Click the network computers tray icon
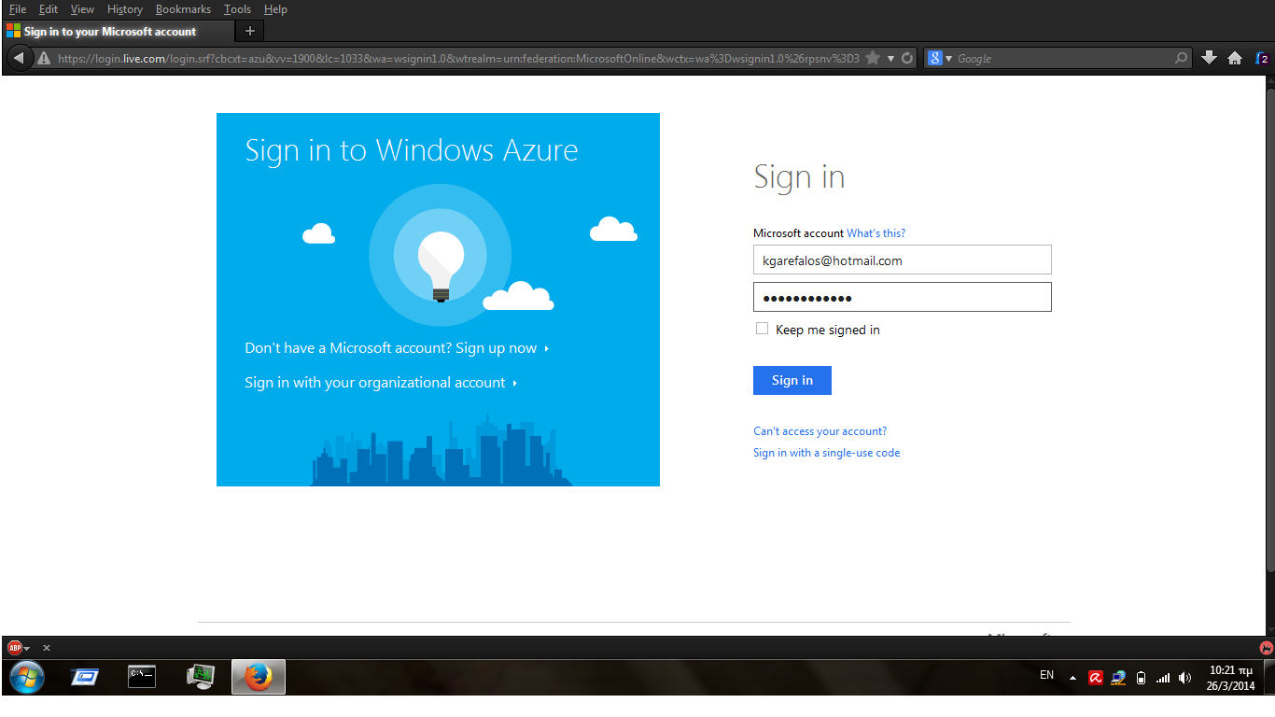Screen dimensions: 1275x717 (x=1118, y=678)
